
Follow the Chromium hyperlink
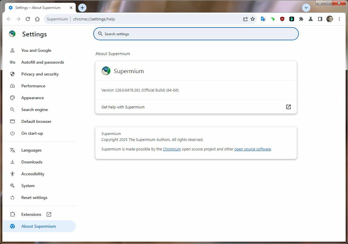pyautogui.click(x=172, y=149)
